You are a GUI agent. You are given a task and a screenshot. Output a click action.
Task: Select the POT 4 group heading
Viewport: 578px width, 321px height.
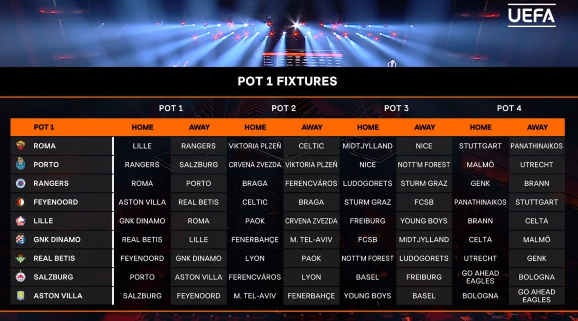pos(509,108)
